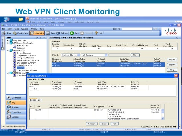Collapse the VPN Statistics tree node
This screenshot has width=182, height=136.
(x=7, y=51)
